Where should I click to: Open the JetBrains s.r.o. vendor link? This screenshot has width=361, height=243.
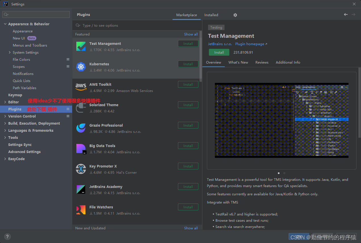220,44
